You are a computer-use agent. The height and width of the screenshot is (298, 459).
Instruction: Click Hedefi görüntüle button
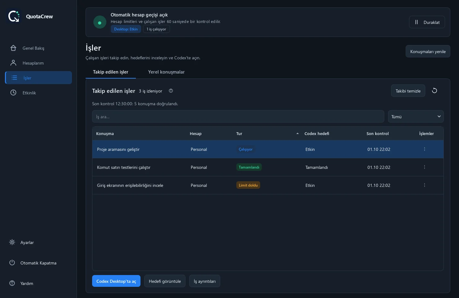165,281
